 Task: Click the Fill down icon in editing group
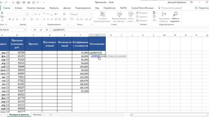[x=154, y=17]
